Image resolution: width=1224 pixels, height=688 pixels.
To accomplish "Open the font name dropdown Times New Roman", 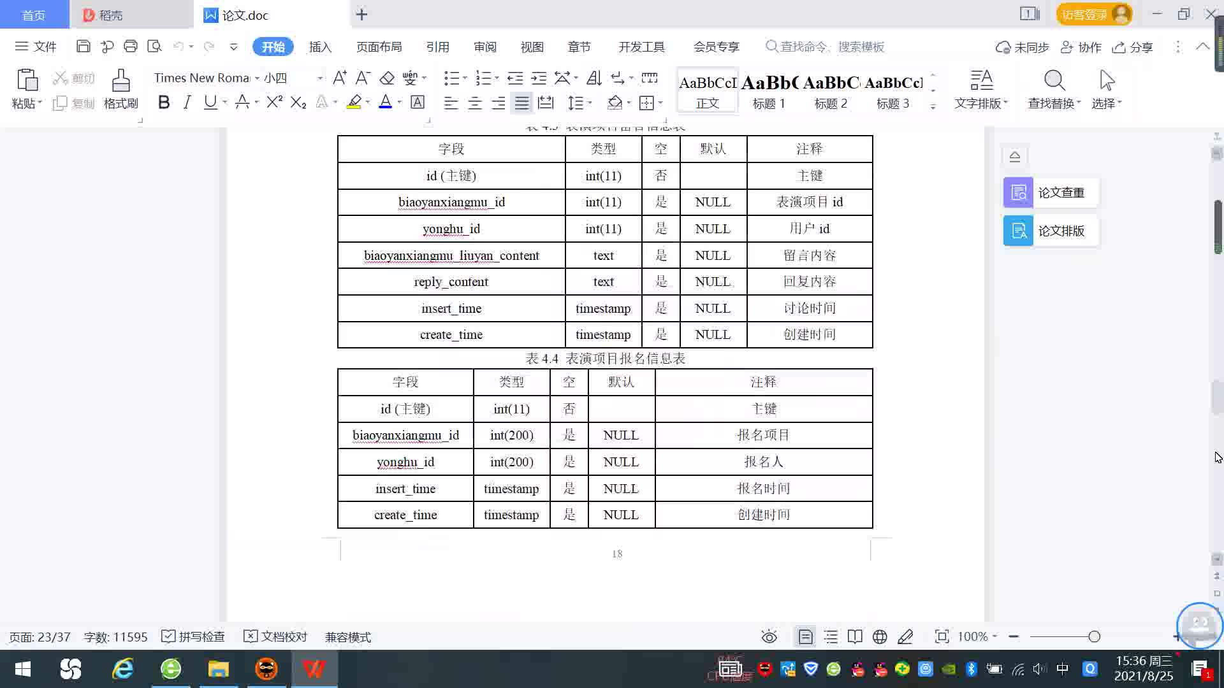I will [257, 78].
